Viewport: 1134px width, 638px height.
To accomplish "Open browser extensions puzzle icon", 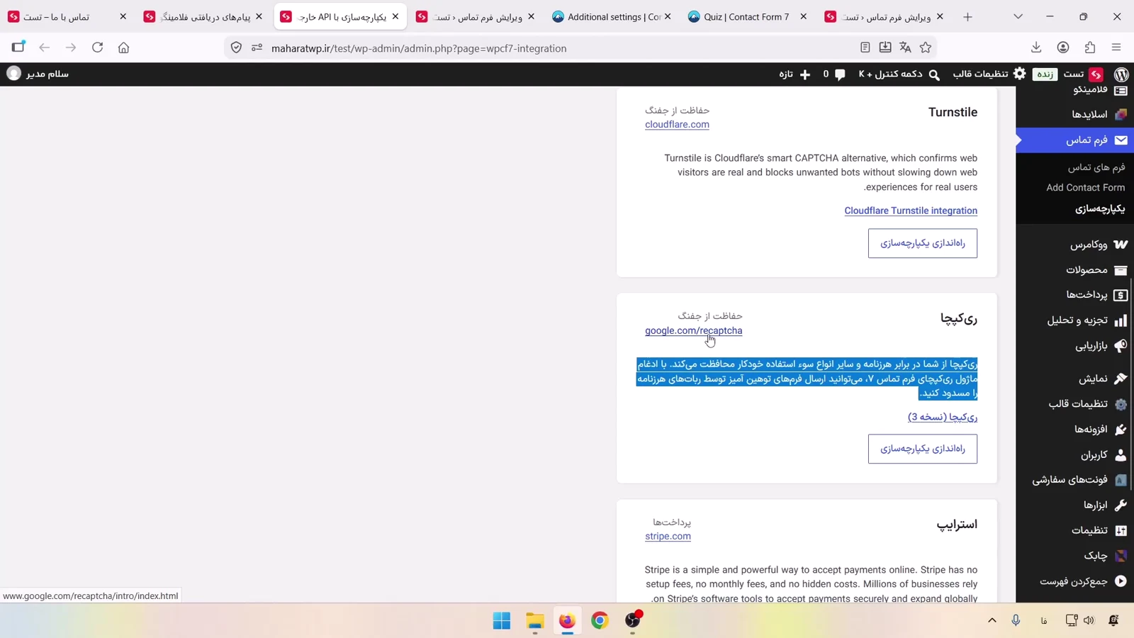I will [1090, 47].
